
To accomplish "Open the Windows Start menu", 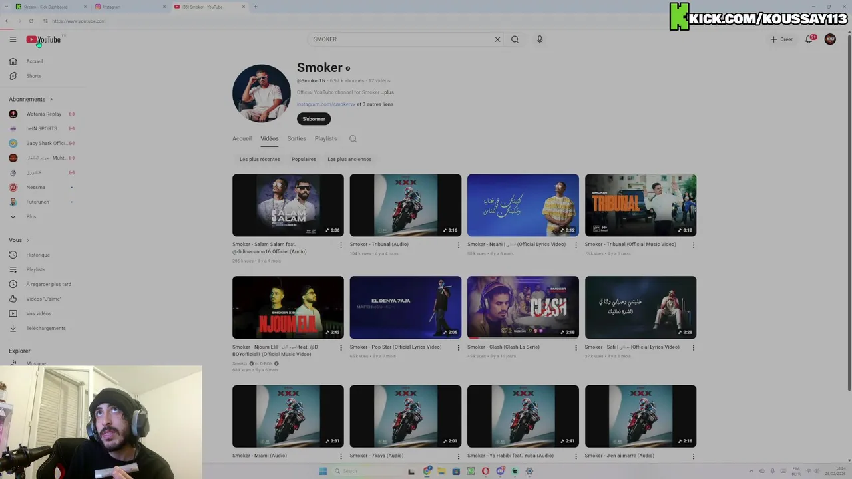I will [323, 471].
